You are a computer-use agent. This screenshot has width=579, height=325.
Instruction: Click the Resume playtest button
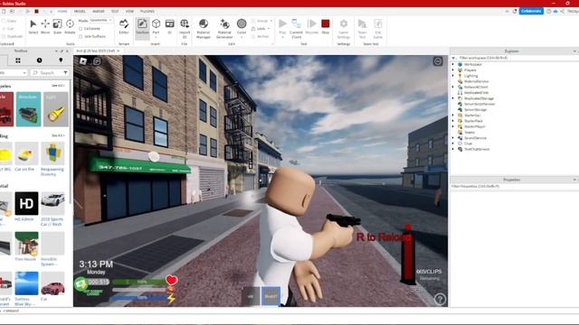[312, 26]
